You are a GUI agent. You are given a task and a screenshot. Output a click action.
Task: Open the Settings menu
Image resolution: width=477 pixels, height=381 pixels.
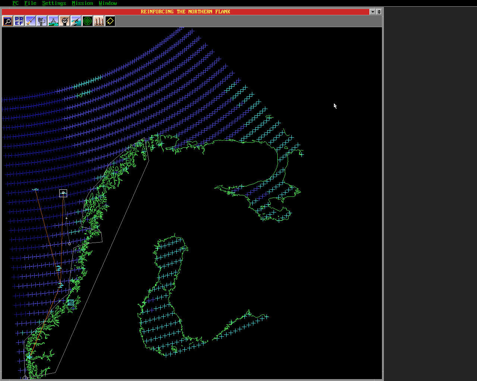54,3
